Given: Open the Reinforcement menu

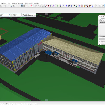Looking at the screenshot, I should (x=28, y=3).
